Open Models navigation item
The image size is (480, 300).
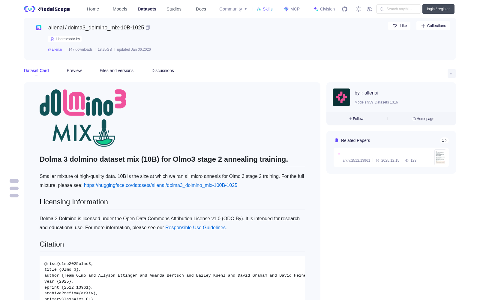[120, 9]
